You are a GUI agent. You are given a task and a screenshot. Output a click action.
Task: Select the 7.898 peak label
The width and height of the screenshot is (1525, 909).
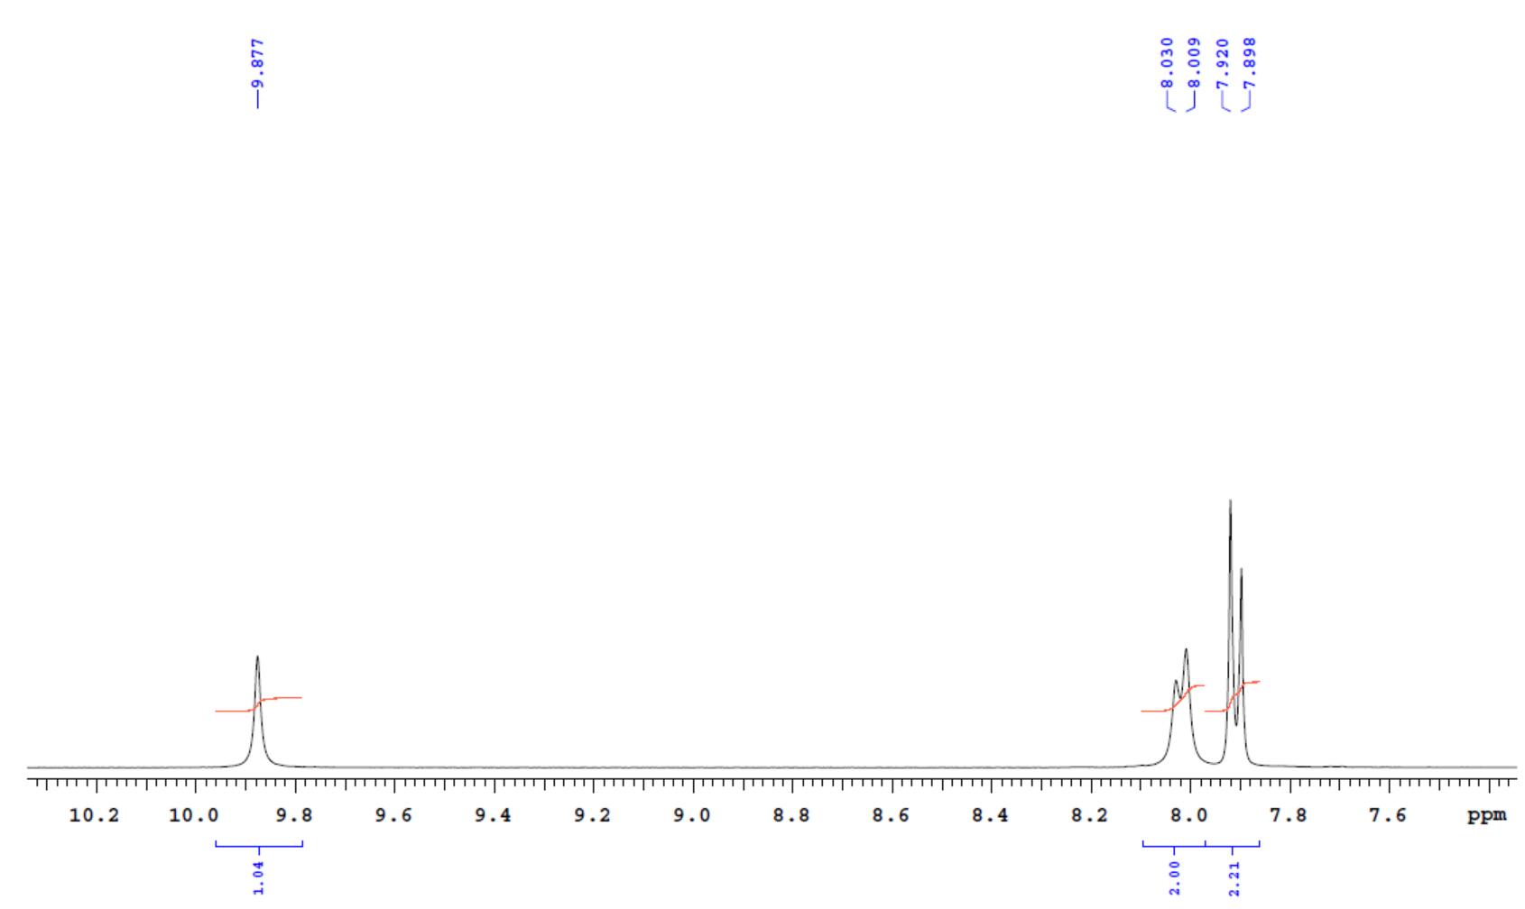pos(1250,61)
